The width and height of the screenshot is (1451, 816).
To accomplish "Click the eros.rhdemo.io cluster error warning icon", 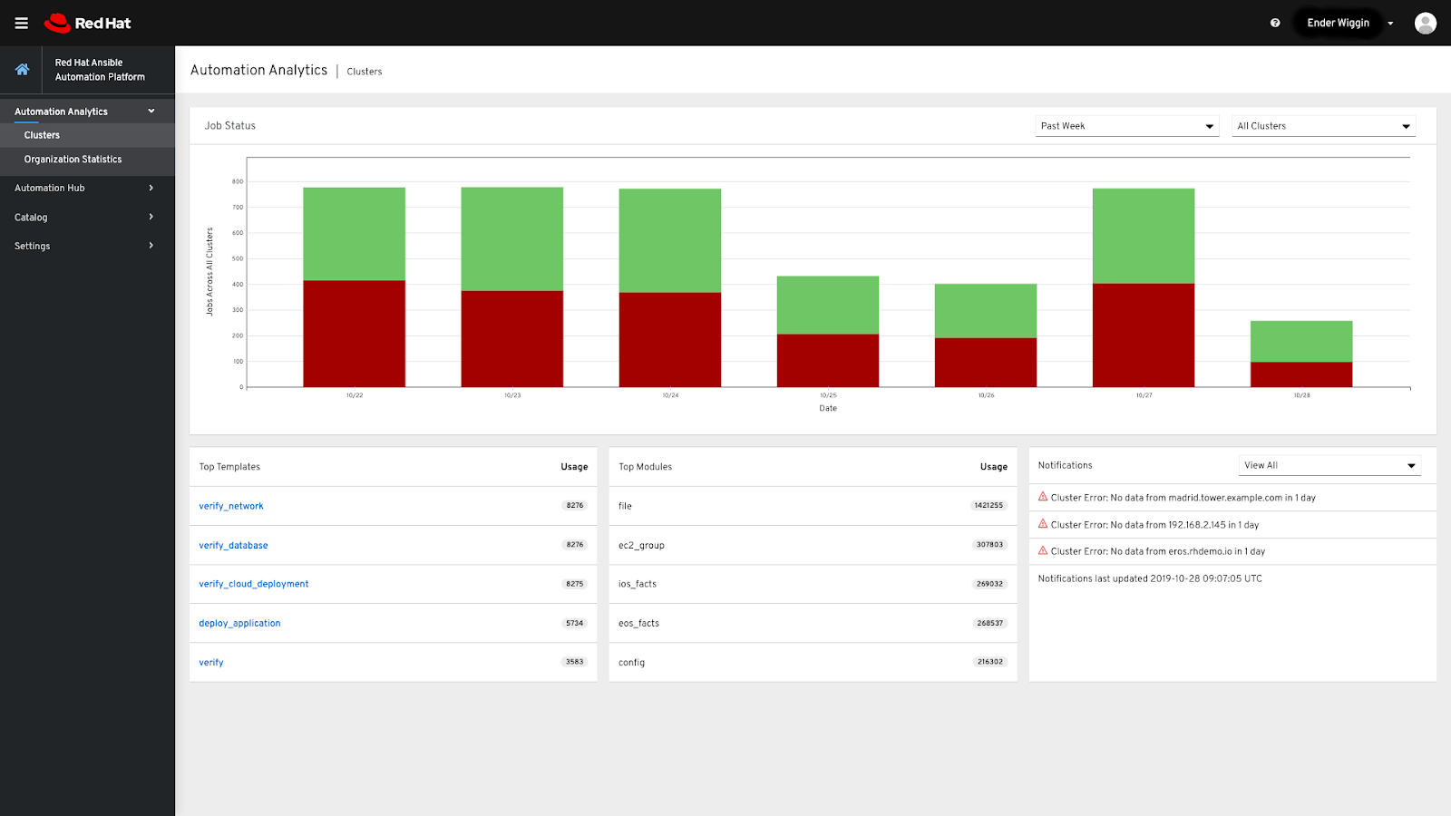I will pos(1043,550).
